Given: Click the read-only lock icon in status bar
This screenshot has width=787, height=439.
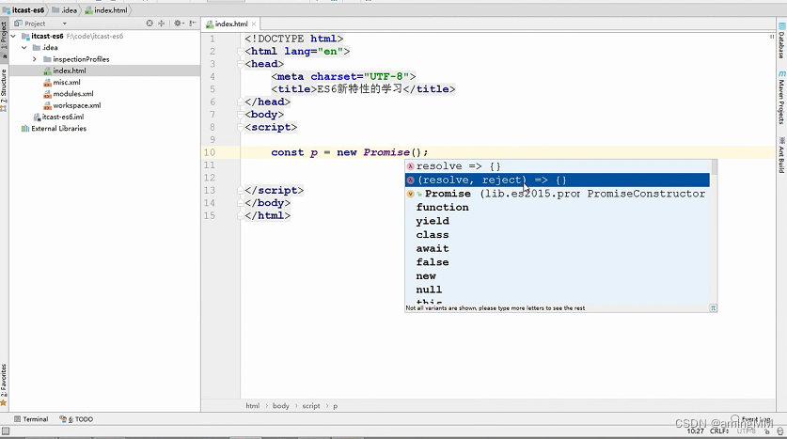Looking at the screenshot, I should [767, 431].
